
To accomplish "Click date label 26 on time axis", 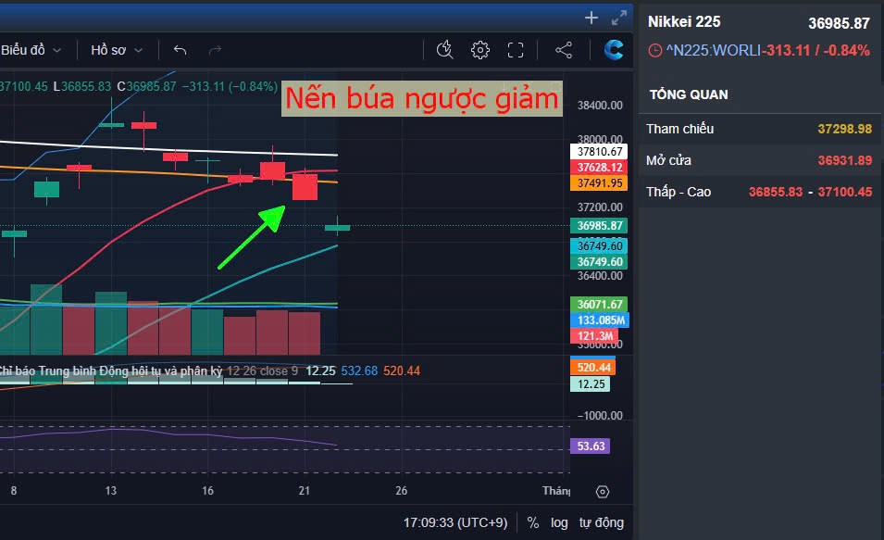I will [402, 491].
